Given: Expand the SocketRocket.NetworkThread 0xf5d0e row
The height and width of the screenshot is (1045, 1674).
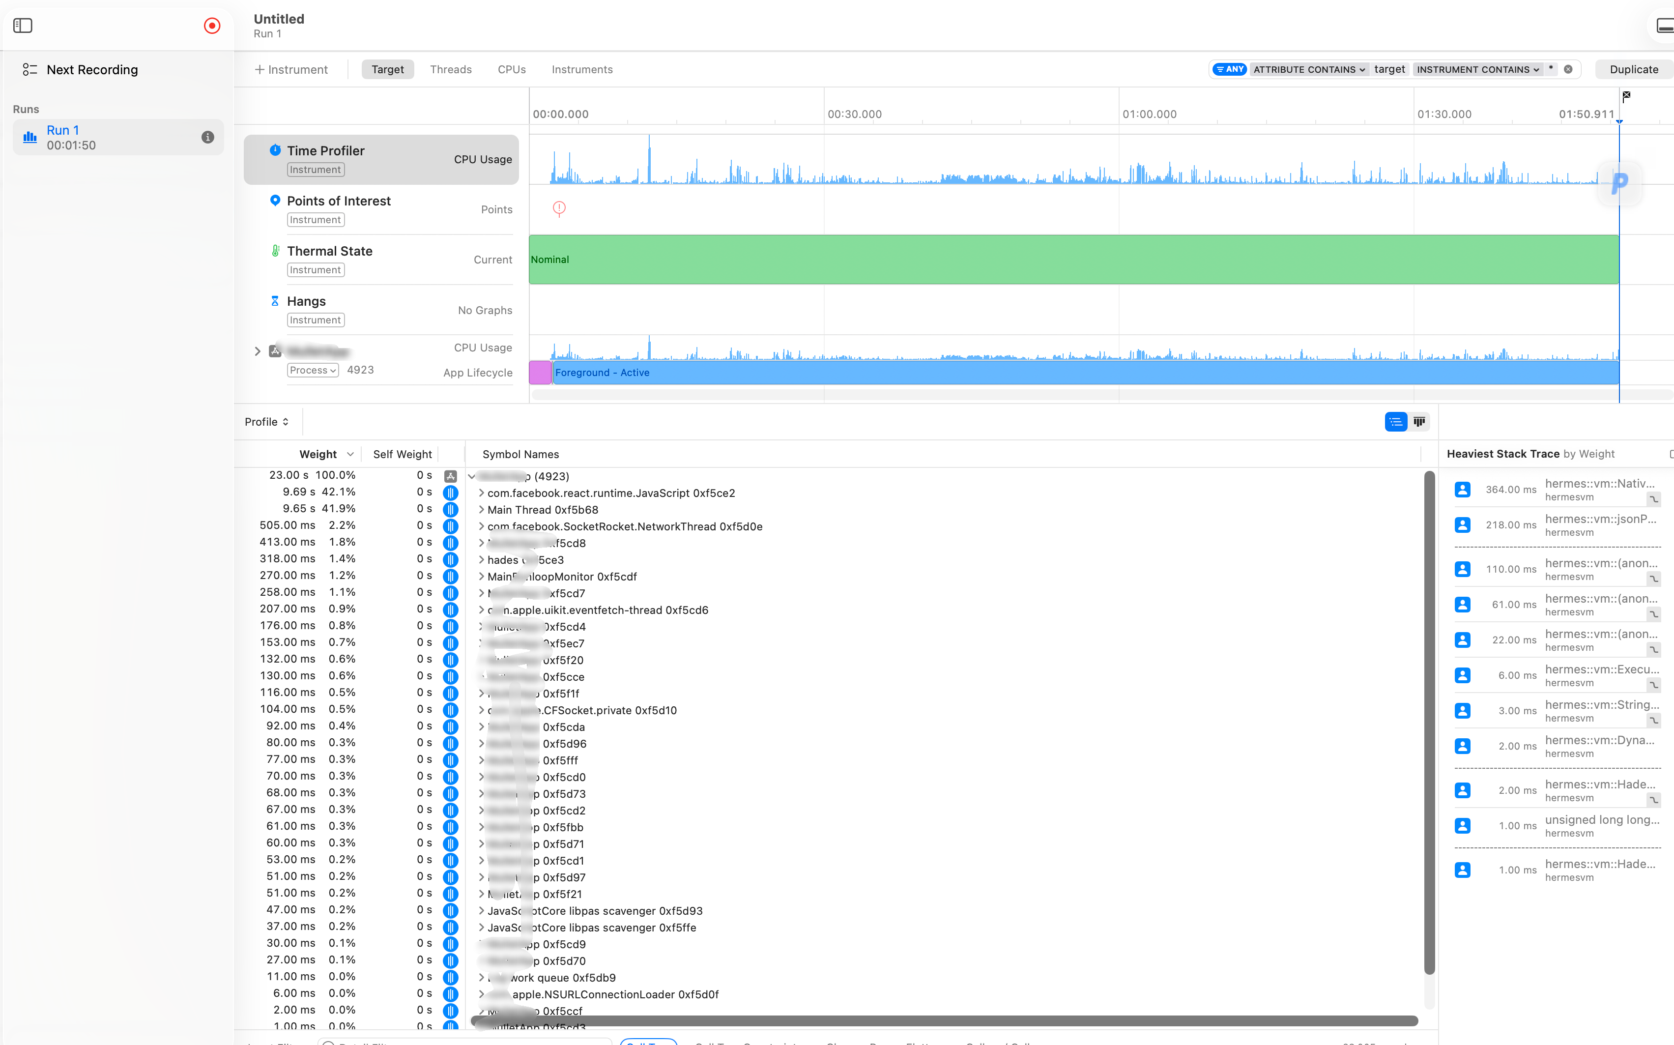Looking at the screenshot, I should [x=481, y=526].
